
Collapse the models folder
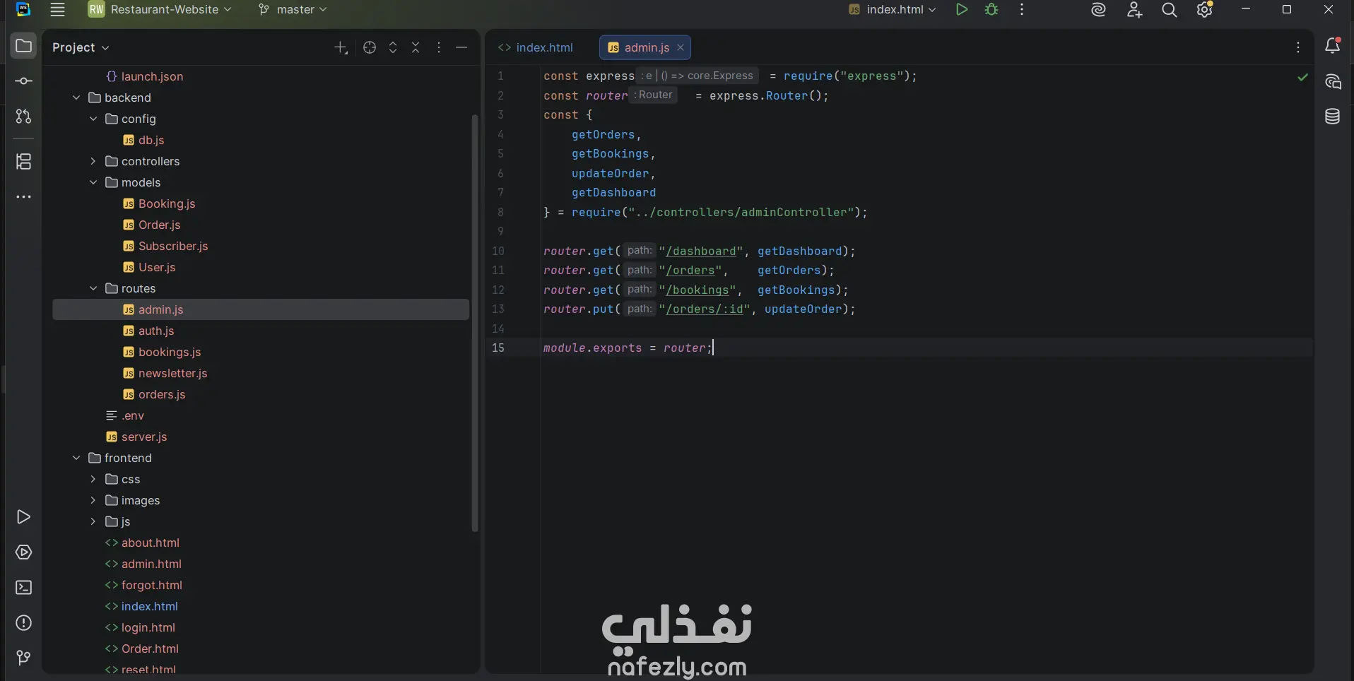93,182
